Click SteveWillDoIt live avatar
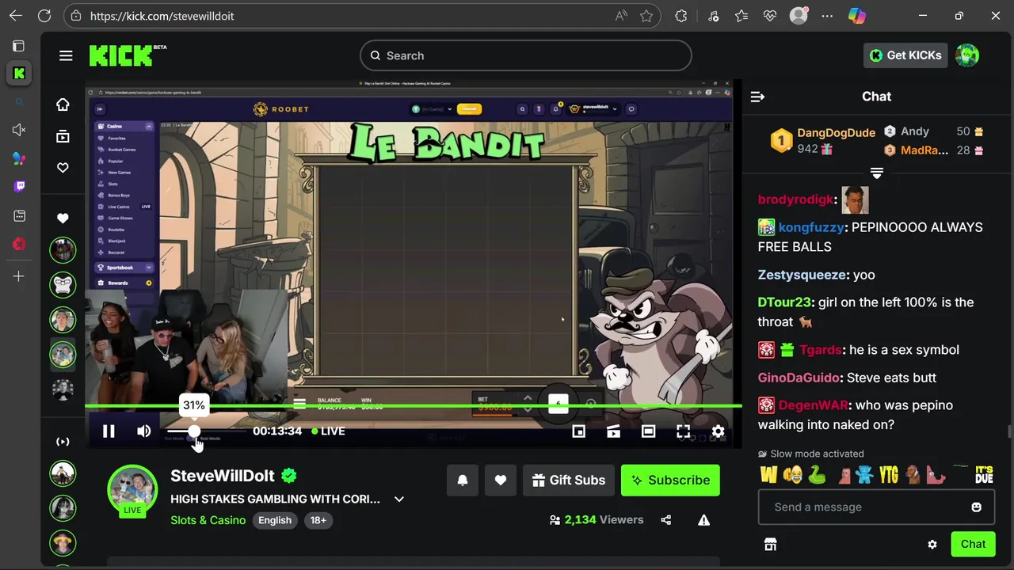Image resolution: width=1014 pixels, height=570 pixels. 132,491
